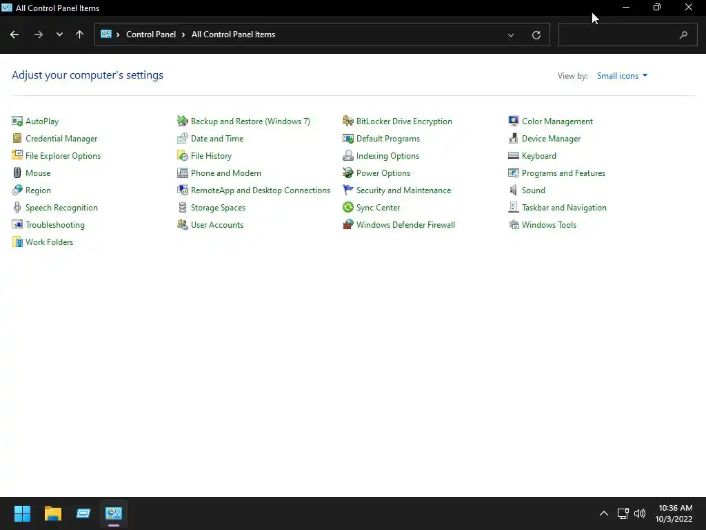Screen dimensions: 706x530
Task: Go back with the back arrow
Action: 14,35
